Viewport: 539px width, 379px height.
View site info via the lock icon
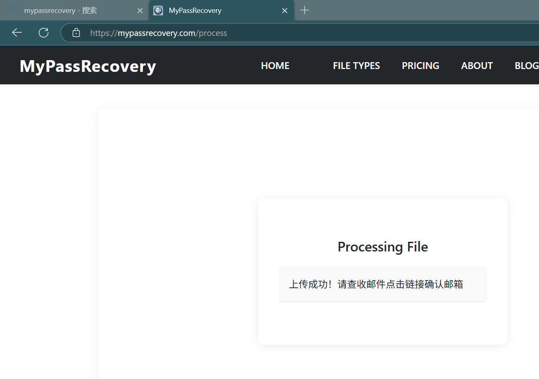(76, 33)
